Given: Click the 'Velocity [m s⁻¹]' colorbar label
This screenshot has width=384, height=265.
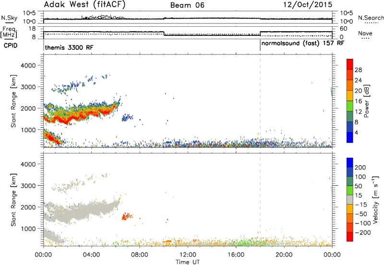Looking at the screenshot, I should [375, 199].
